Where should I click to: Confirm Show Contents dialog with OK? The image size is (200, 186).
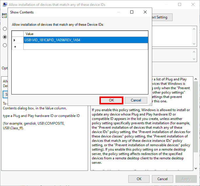tap(111, 100)
